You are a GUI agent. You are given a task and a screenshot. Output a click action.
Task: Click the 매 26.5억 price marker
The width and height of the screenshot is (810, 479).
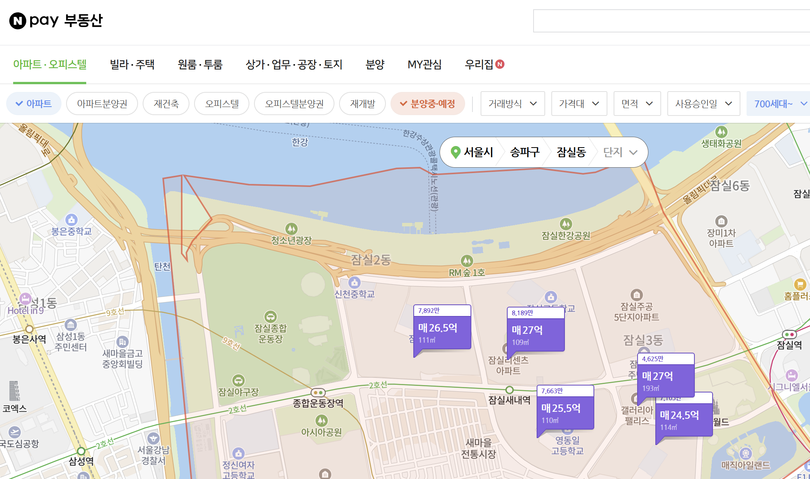click(442, 328)
